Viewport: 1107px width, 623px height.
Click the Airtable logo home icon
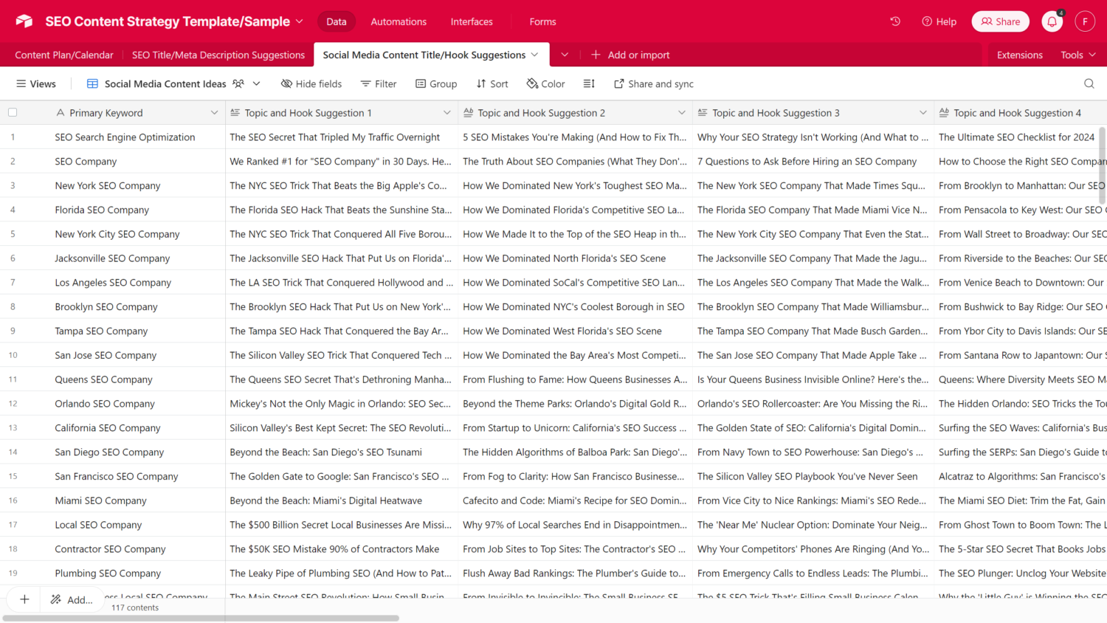point(24,21)
